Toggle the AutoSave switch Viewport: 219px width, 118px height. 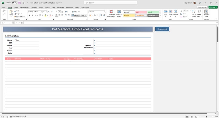click(x=14, y=3)
